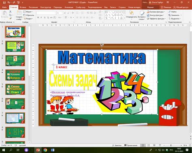Clear all formatting icon in the font group
The width and height of the screenshot is (192, 153).
coord(73,13)
